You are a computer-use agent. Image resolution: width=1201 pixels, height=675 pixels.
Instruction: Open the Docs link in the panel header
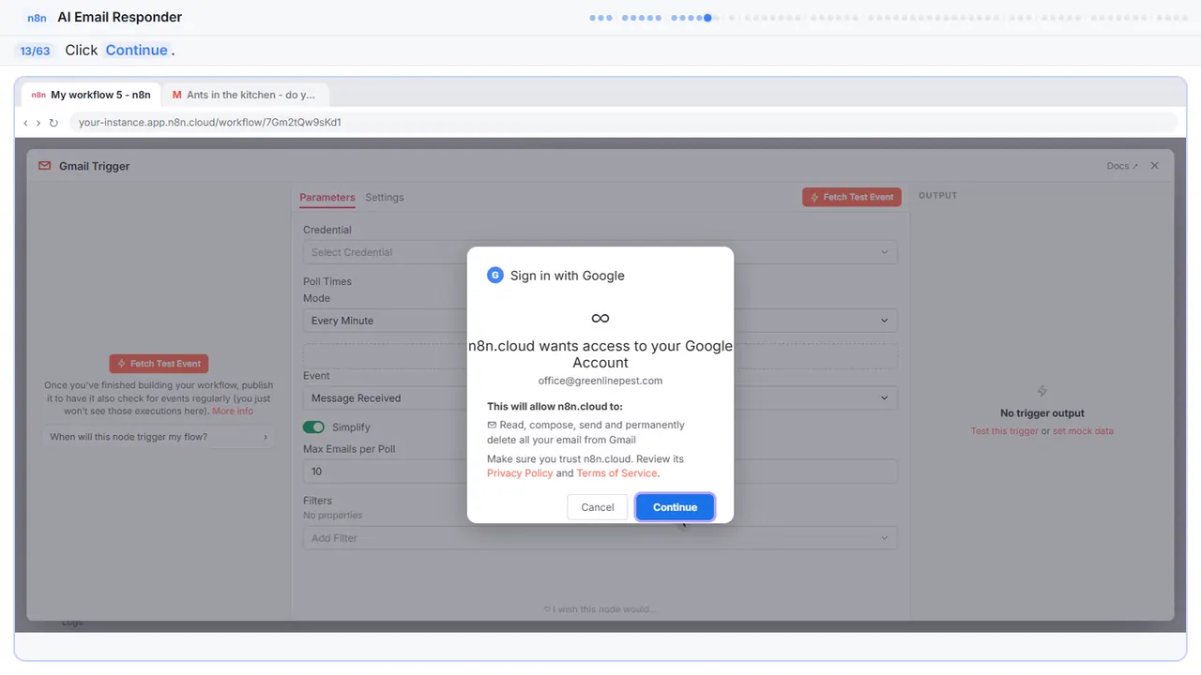[1122, 166]
